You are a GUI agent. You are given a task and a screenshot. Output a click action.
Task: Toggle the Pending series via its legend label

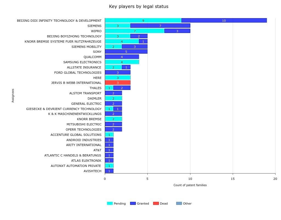click(120, 204)
